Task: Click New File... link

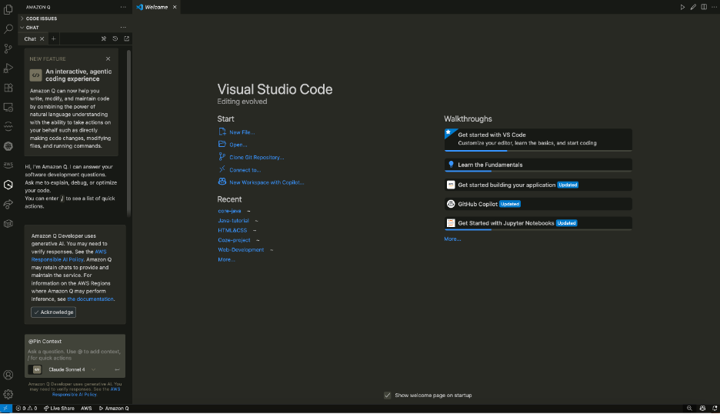Action: tap(242, 132)
